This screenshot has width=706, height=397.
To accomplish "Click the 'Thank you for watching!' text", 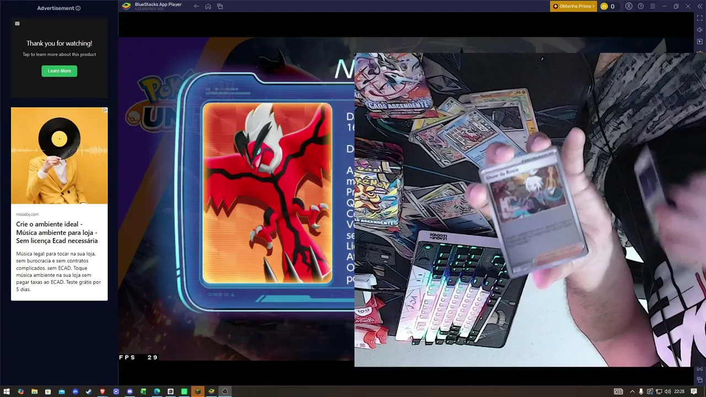I will (59, 44).
